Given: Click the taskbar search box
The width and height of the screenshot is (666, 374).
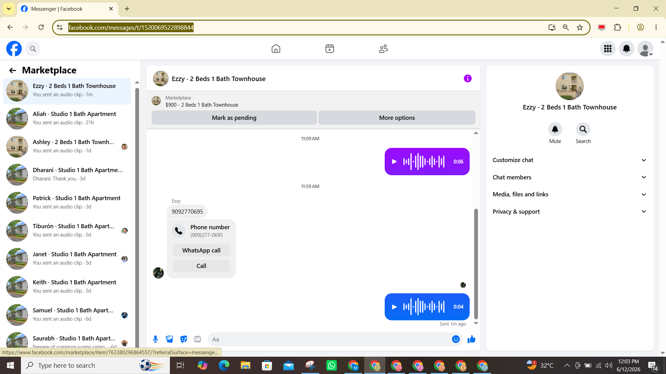Looking at the screenshot, I should click(95, 365).
